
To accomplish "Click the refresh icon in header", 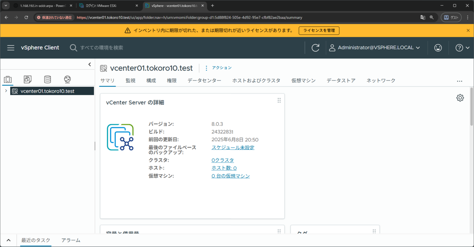I will tap(315, 48).
